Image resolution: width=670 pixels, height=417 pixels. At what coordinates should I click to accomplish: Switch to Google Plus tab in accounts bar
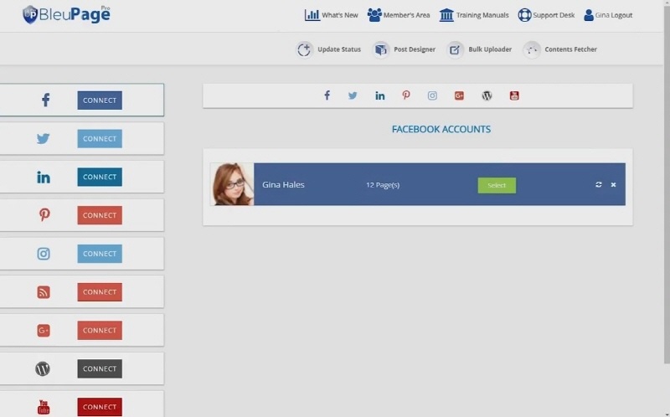pos(459,95)
